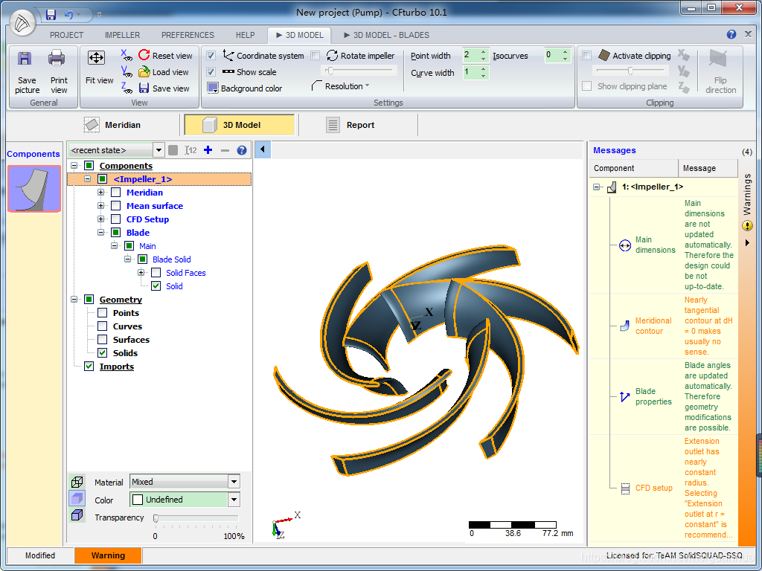
Task: Collapse the Impeller_1 messages group
Action: click(x=597, y=187)
